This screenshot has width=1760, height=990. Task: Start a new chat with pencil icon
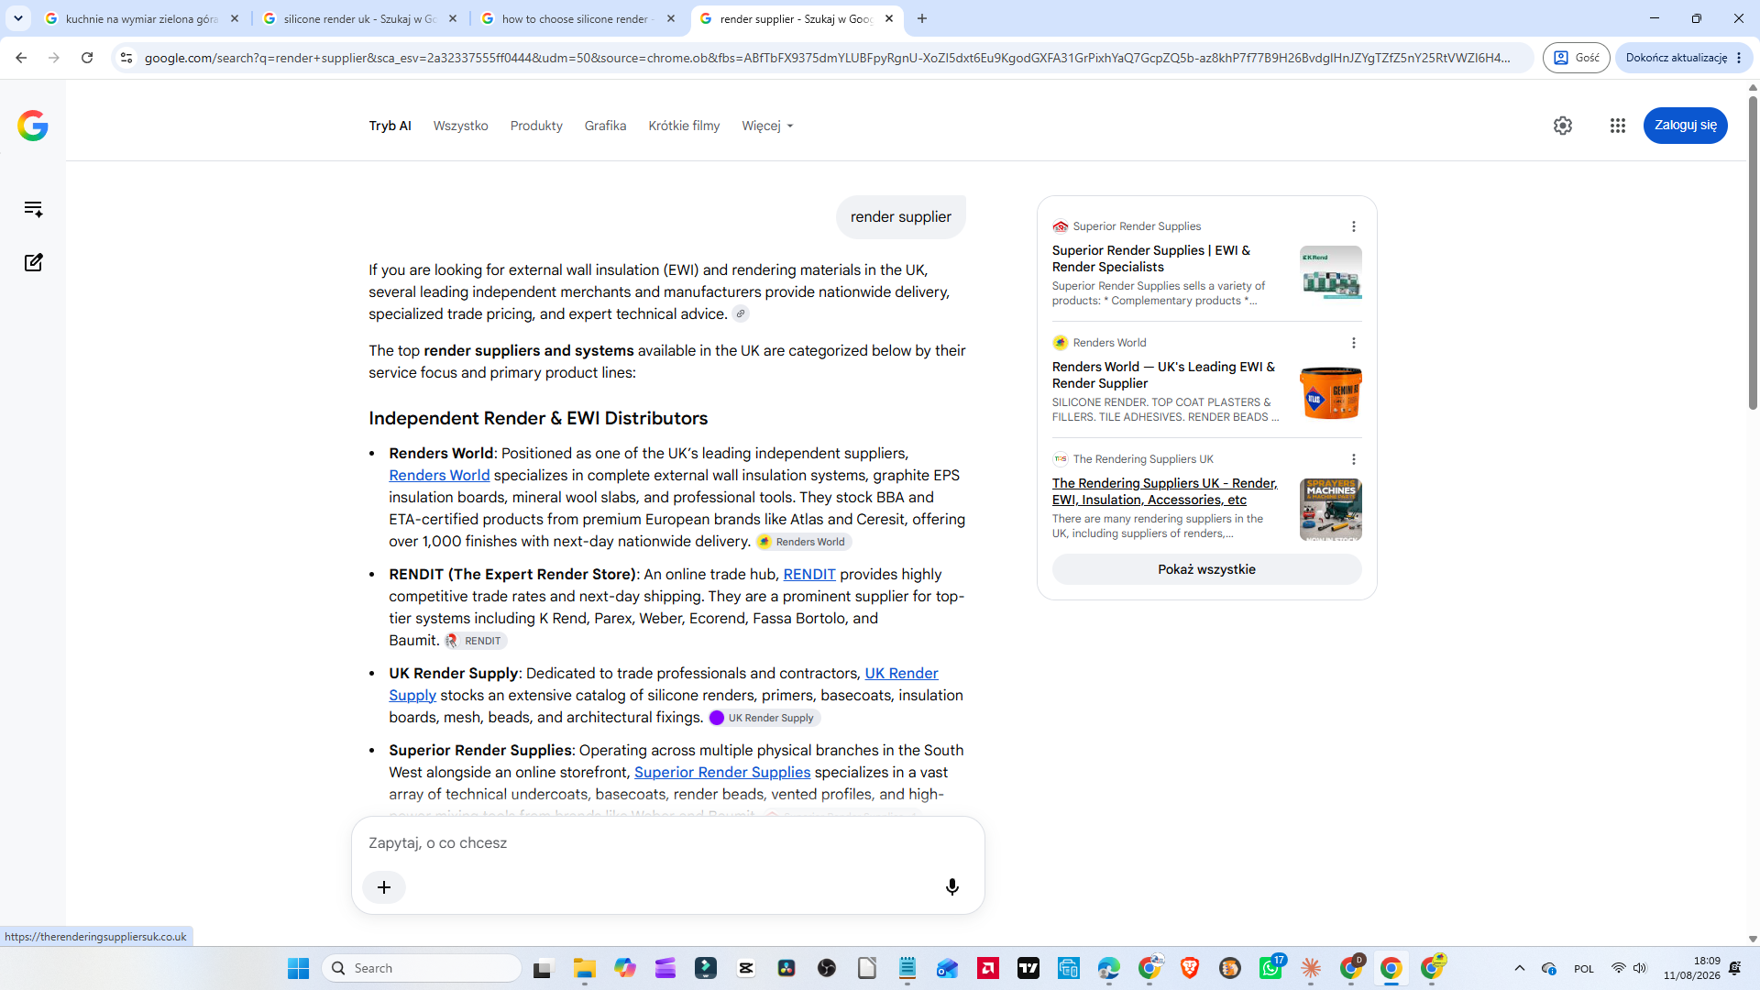point(33,262)
